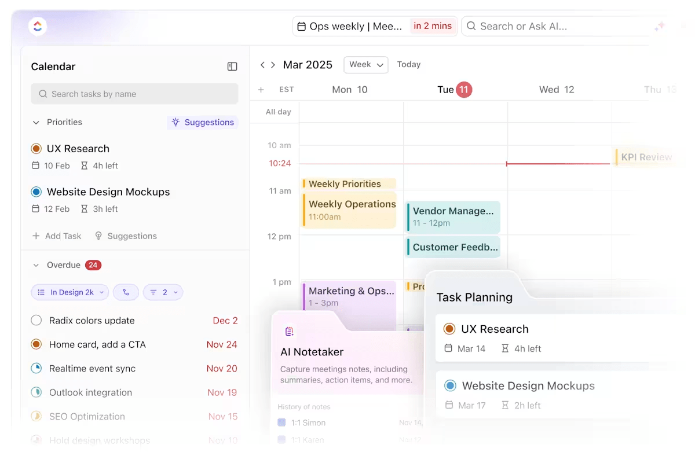Check off the Realtime event sync task
The height and width of the screenshot is (452, 695).
pos(36,369)
